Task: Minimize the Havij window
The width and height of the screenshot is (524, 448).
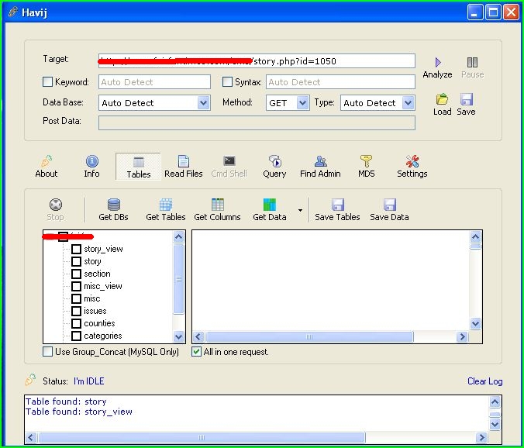Action: point(474,12)
